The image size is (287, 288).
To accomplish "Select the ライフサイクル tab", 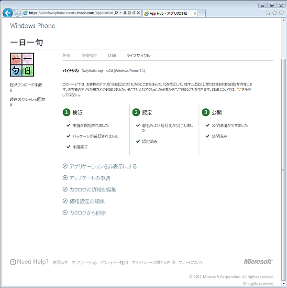I will 139,55.
